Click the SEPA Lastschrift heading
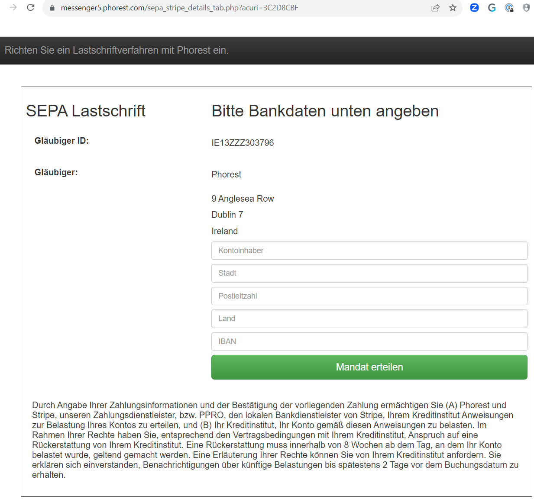 [x=86, y=111]
